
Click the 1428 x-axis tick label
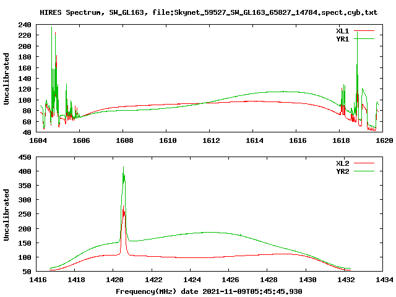click(269, 280)
